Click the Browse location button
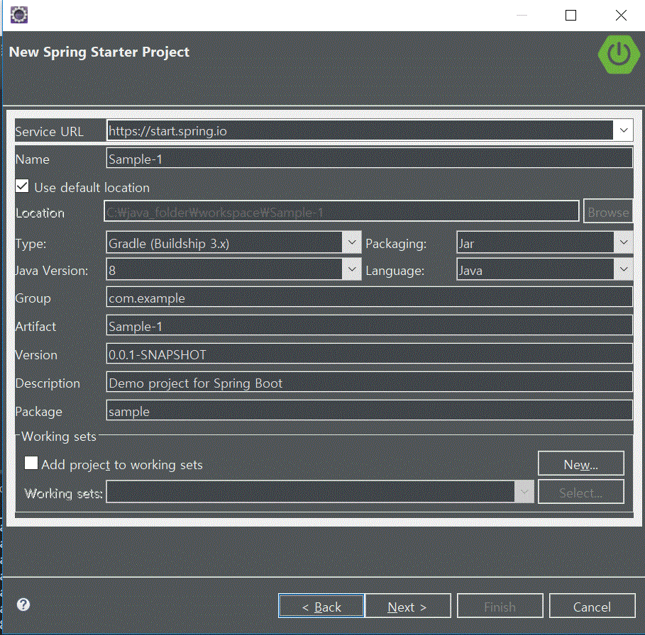Viewport: 645px width, 635px height. click(x=608, y=211)
